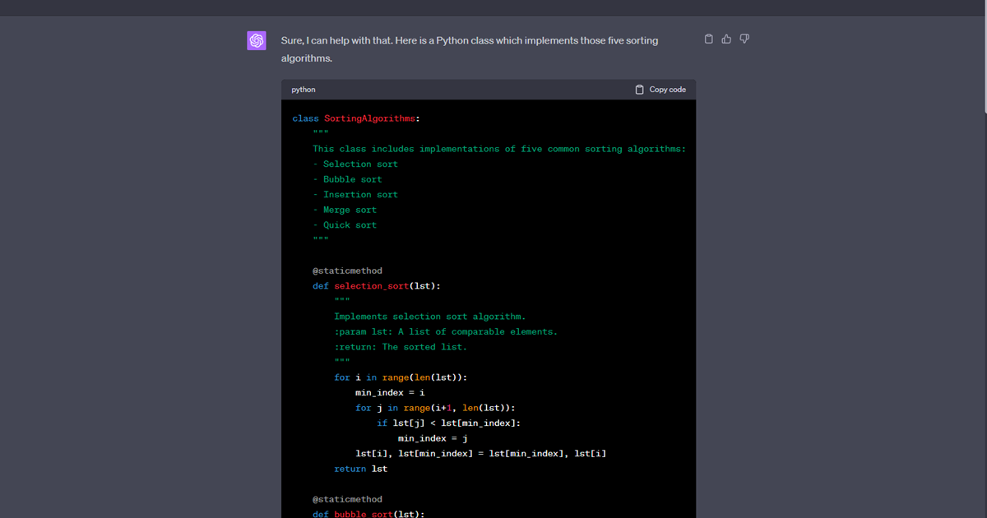Viewport: 987px width, 518px height.
Task: Click the 'min_index = i' line
Action: tap(390, 393)
